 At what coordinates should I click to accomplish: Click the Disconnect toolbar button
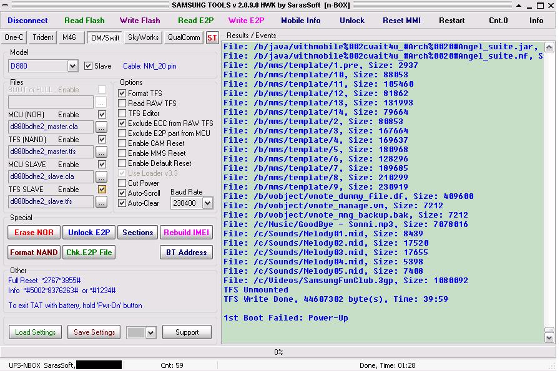(x=27, y=21)
